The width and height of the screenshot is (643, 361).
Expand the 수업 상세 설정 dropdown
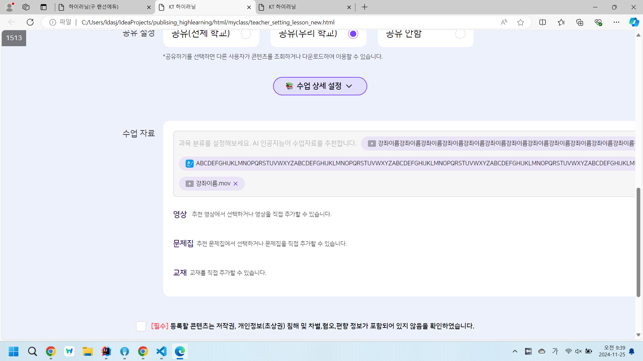[x=320, y=86]
